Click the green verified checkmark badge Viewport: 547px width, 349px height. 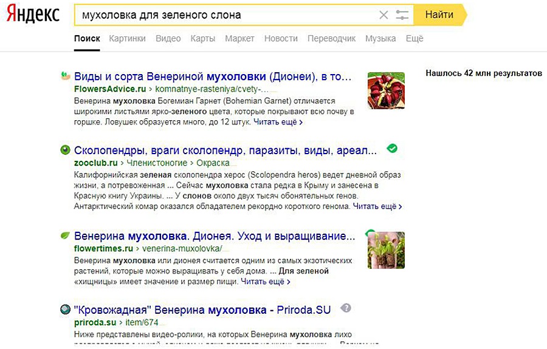click(x=392, y=148)
